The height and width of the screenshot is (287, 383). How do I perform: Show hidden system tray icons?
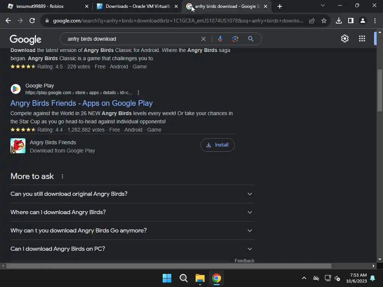click(x=304, y=278)
